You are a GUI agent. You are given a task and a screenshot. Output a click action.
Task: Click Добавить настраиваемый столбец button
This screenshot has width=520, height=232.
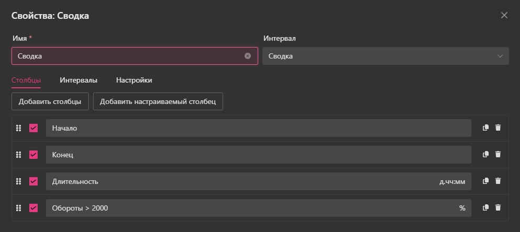pos(158,101)
